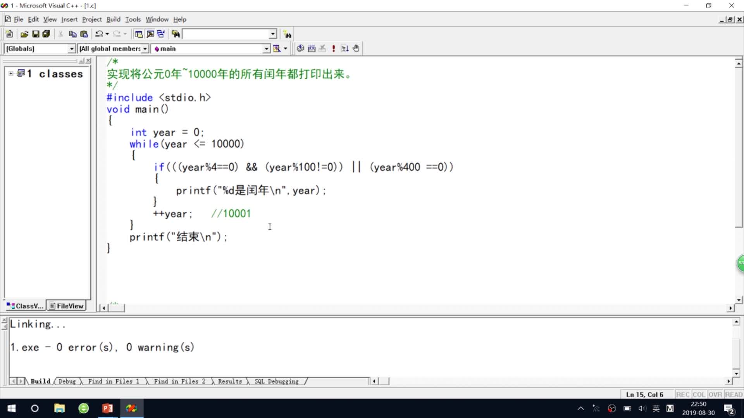Viewport: 744px width, 418px height.
Task: Open the Build menu
Action: [113, 19]
